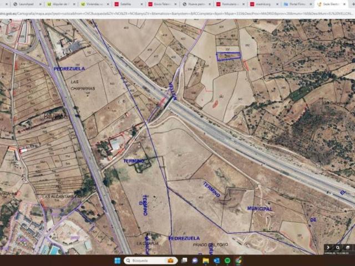This screenshot has height=266, width=355.
Task: Switch to the Launchpad browser tab
Action: (27, 4)
